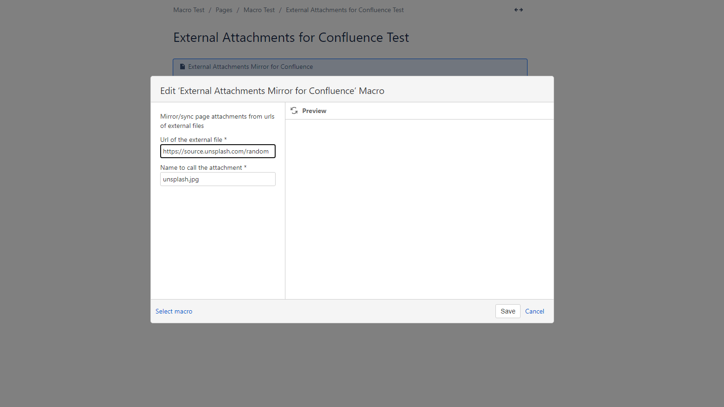Open 'External Attachments for Confluence Test' breadcrumb
Viewport: 724px width, 407px height.
tap(345, 10)
